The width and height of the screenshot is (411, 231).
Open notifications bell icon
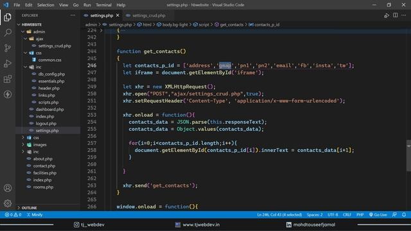pos(404,215)
